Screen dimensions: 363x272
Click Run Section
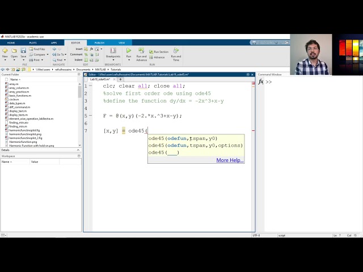(159, 52)
